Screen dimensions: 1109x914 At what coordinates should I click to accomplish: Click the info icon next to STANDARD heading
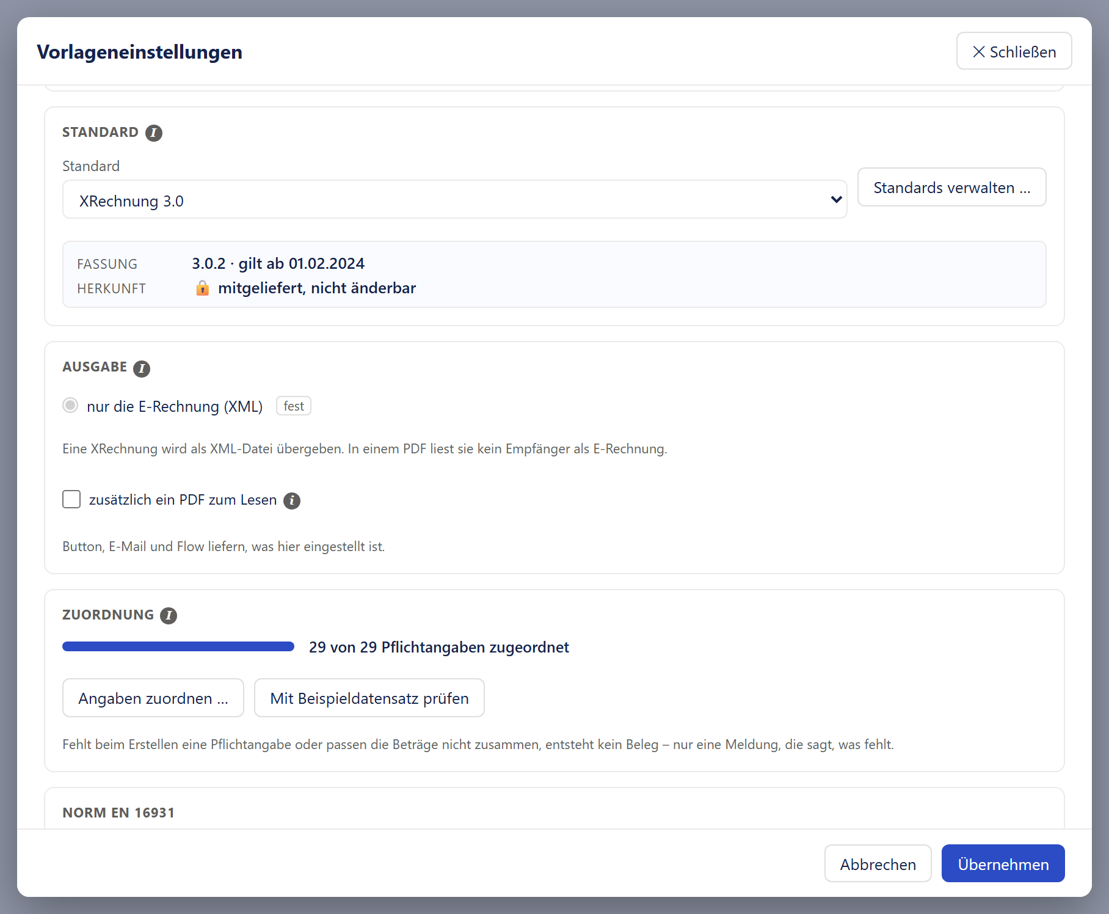click(x=154, y=133)
